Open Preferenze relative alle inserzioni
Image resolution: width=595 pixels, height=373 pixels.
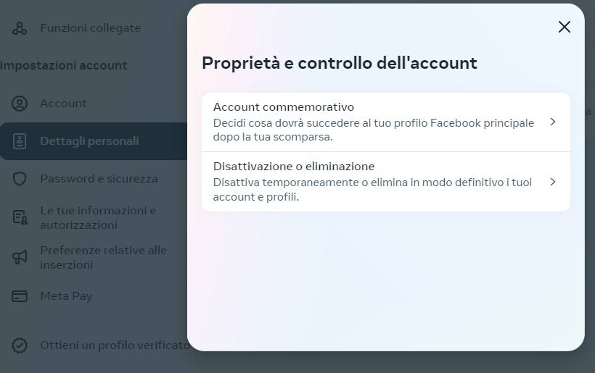[x=103, y=258]
